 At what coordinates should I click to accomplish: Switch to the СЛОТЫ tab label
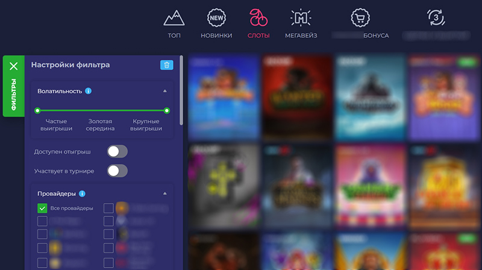(258, 36)
